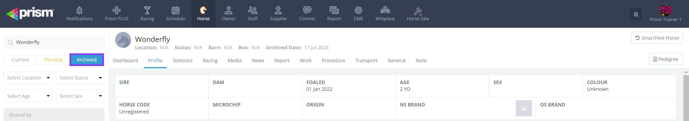This screenshot has height=121, width=689.
Task: Show Pending horses list
Action: click(x=53, y=60)
